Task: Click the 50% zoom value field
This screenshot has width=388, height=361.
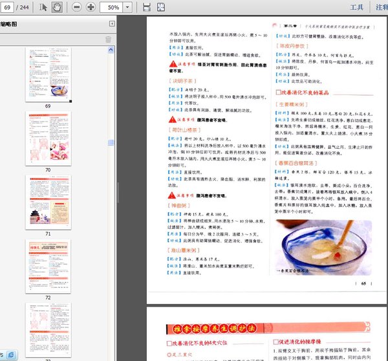Action: click(113, 7)
